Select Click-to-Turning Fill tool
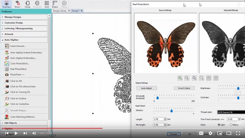Screen dimensions: 245x138 pos(17,92)
